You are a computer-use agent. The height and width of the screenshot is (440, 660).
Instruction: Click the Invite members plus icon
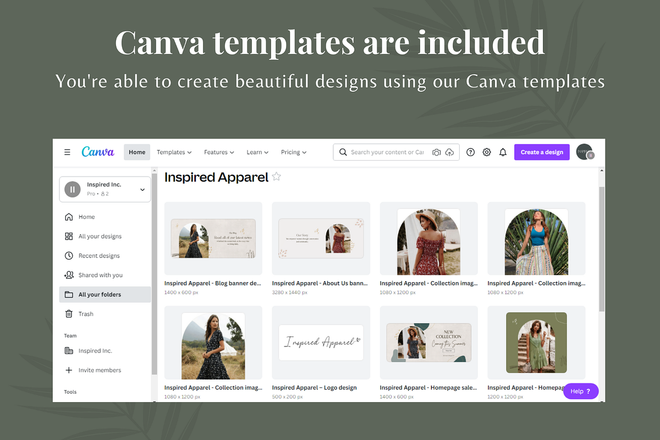click(69, 370)
